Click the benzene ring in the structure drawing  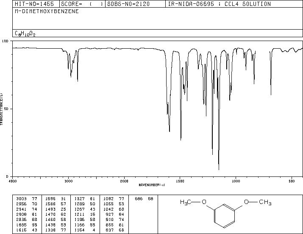(x=225, y=216)
